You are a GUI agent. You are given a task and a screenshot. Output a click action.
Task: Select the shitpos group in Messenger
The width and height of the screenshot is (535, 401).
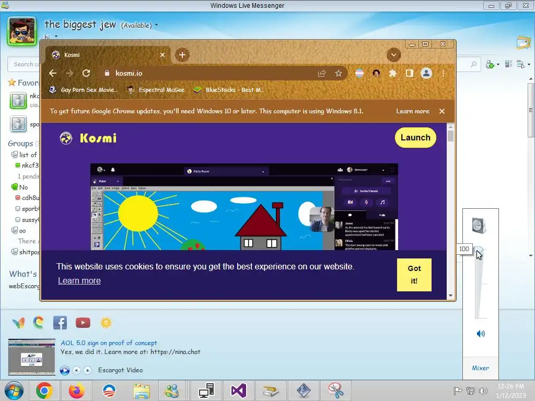click(x=25, y=252)
